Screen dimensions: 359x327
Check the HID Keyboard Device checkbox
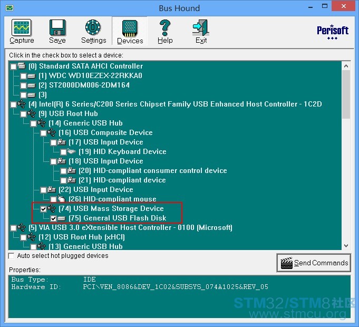pos(64,152)
